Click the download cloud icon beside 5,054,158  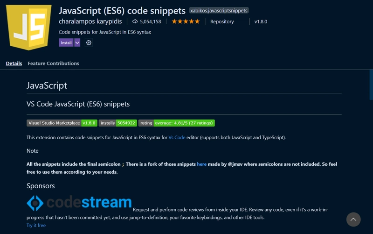tap(135, 21)
